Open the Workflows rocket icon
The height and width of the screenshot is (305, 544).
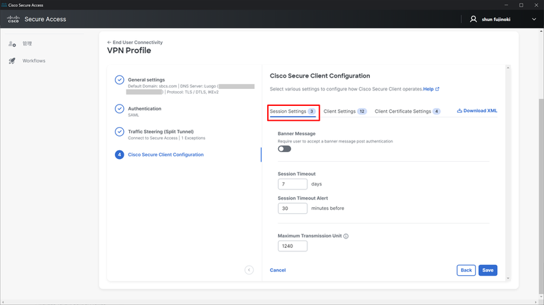tap(12, 61)
